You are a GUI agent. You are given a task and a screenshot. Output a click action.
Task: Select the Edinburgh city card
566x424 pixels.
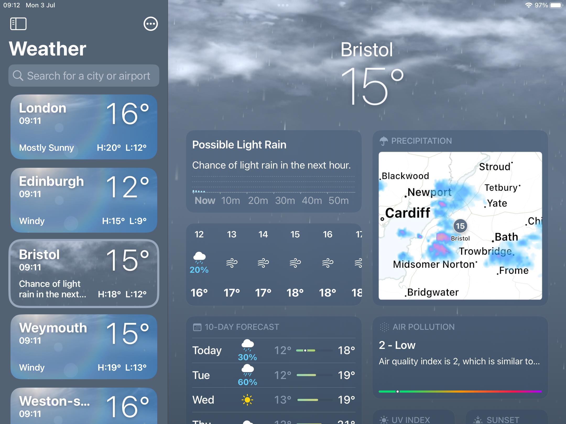[84, 200]
